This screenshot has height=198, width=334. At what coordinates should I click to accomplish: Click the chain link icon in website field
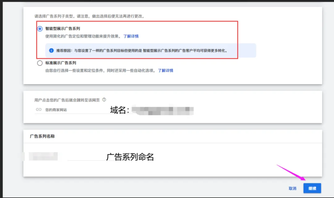(38, 109)
